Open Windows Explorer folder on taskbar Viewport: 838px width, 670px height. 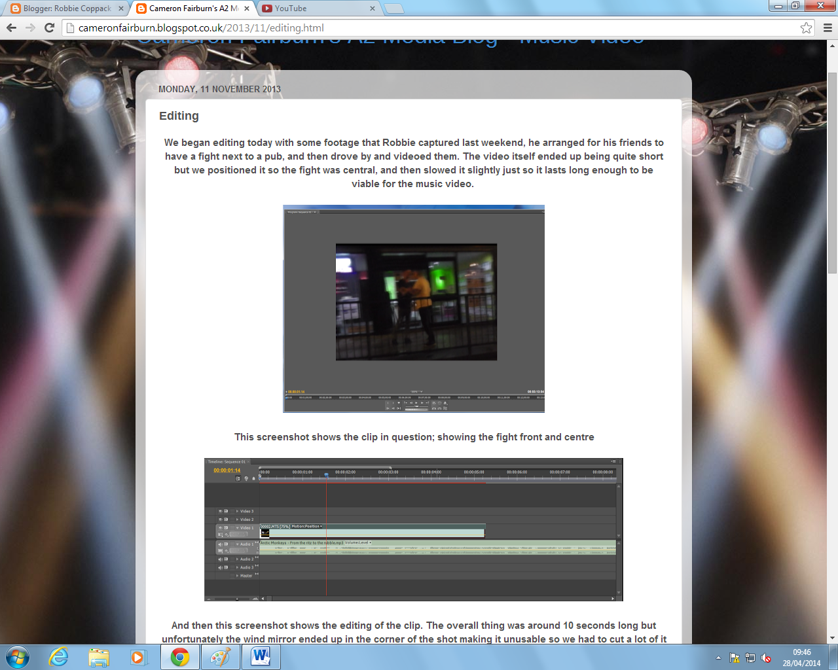(99, 657)
